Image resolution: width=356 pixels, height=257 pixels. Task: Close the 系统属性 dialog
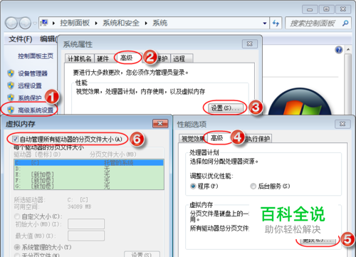tap(250, 44)
